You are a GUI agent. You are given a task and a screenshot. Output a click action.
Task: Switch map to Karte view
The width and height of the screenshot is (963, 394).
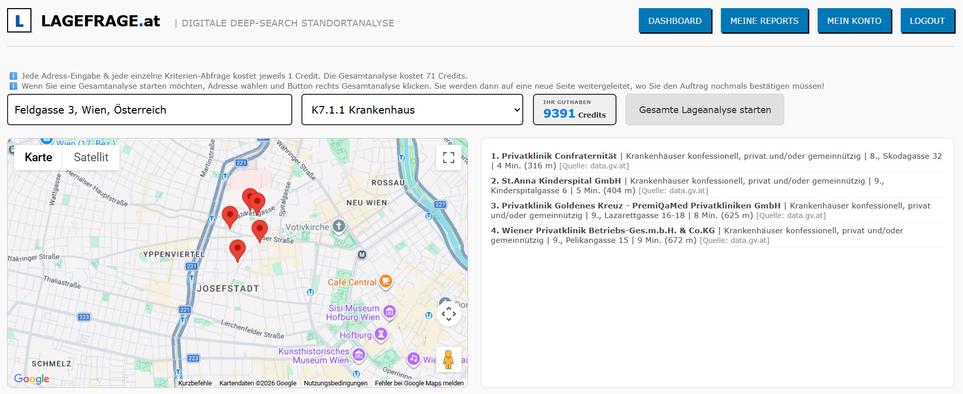[38, 157]
